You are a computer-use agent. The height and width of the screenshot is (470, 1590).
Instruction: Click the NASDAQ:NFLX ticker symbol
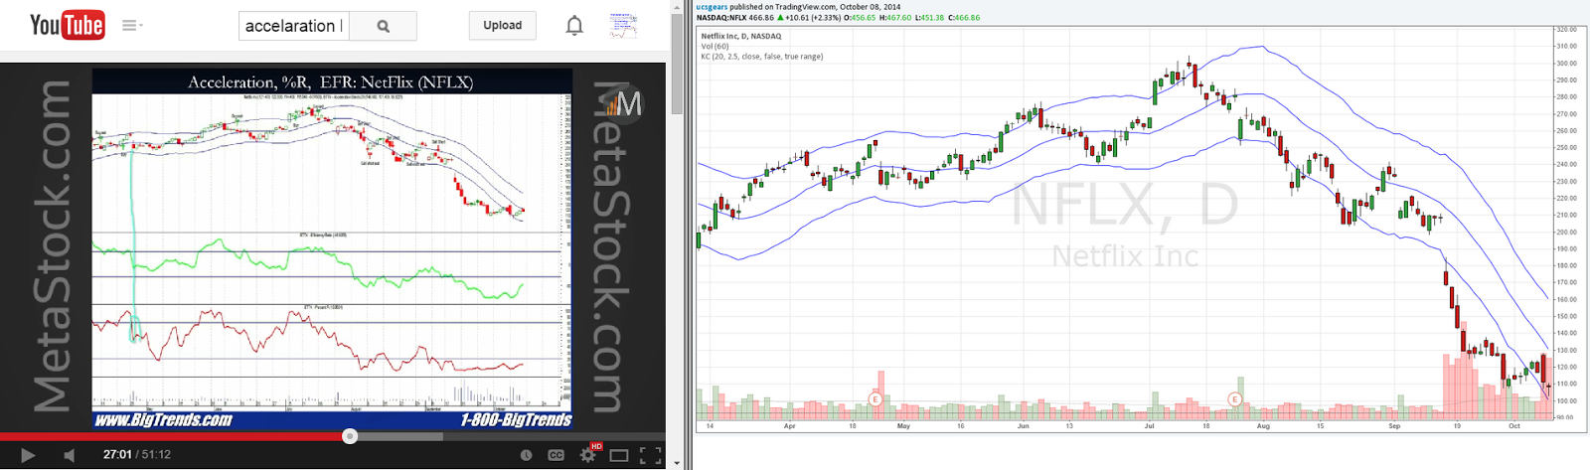pos(721,17)
